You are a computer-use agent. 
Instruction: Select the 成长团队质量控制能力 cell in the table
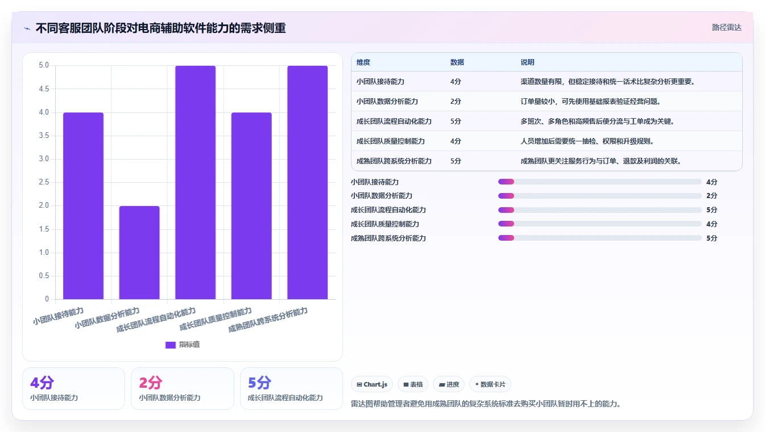point(391,141)
